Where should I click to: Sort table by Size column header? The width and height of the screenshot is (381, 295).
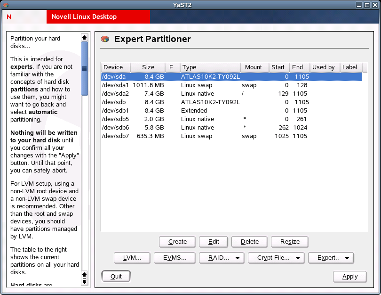tap(148, 67)
